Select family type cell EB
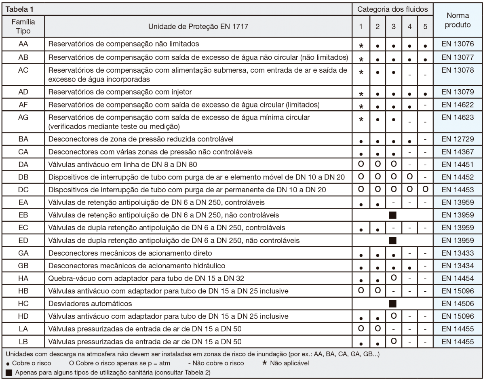The image size is (485, 383). point(23,215)
